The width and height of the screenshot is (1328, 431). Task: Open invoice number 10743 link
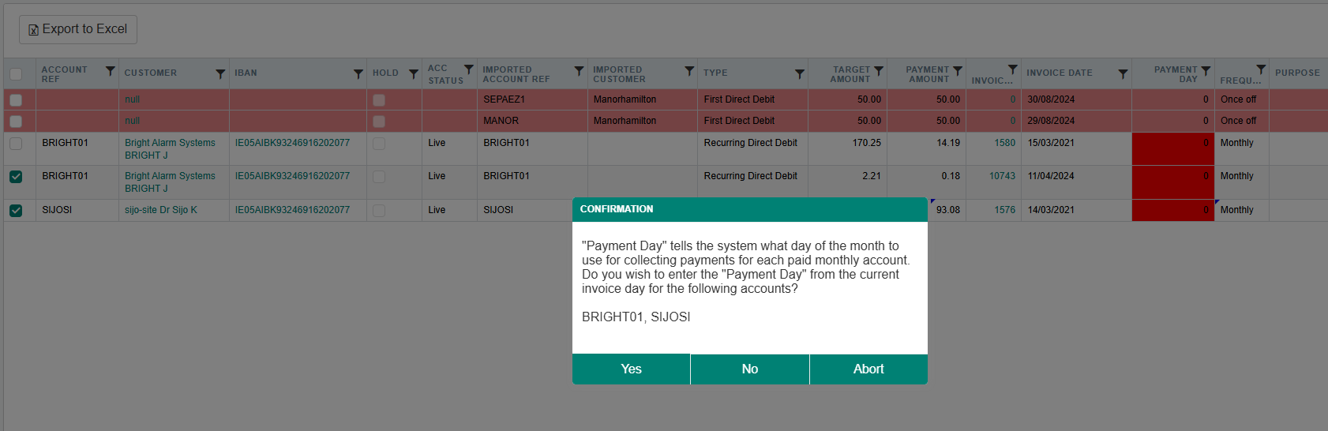click(x=1002, y=176)
